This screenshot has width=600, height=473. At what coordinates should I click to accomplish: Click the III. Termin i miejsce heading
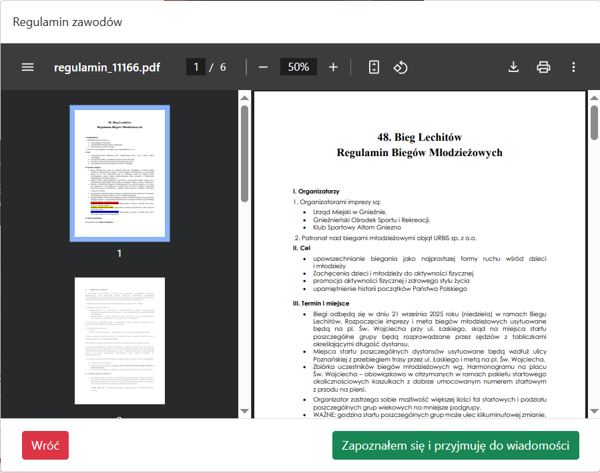[321, 304]
